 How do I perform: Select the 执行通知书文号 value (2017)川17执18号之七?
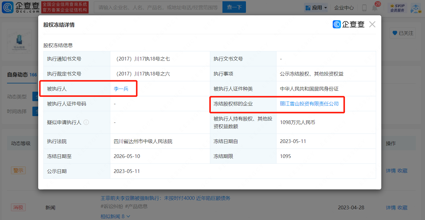(142, 59)
